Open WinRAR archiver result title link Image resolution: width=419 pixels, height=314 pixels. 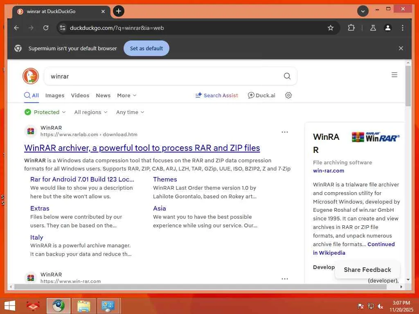point(142,148)
